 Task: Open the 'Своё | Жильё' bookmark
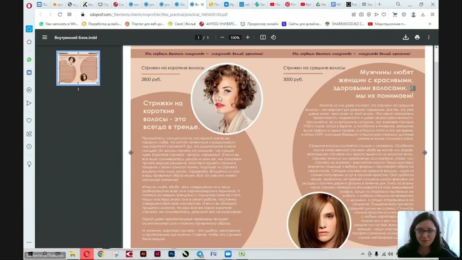point(182,24)
